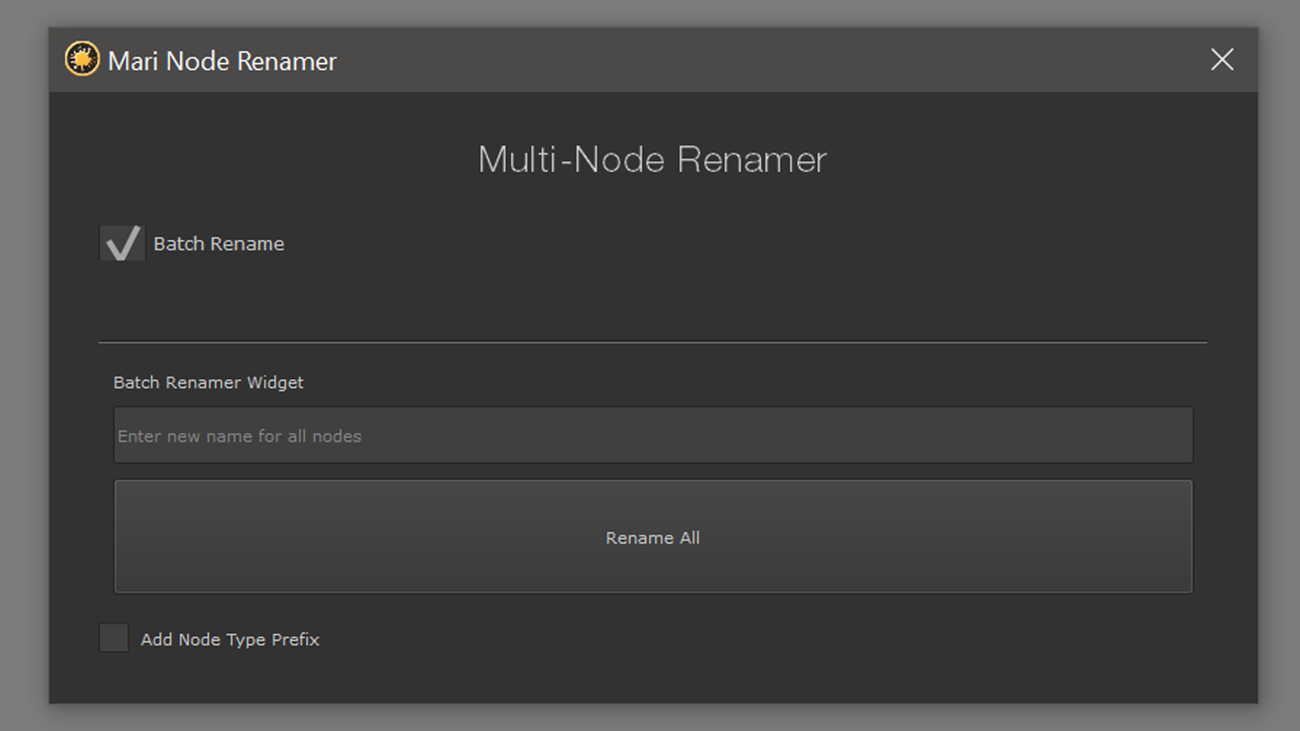
Task: Click the horizontal separator under Batch Rename
Action: point(653,342)
